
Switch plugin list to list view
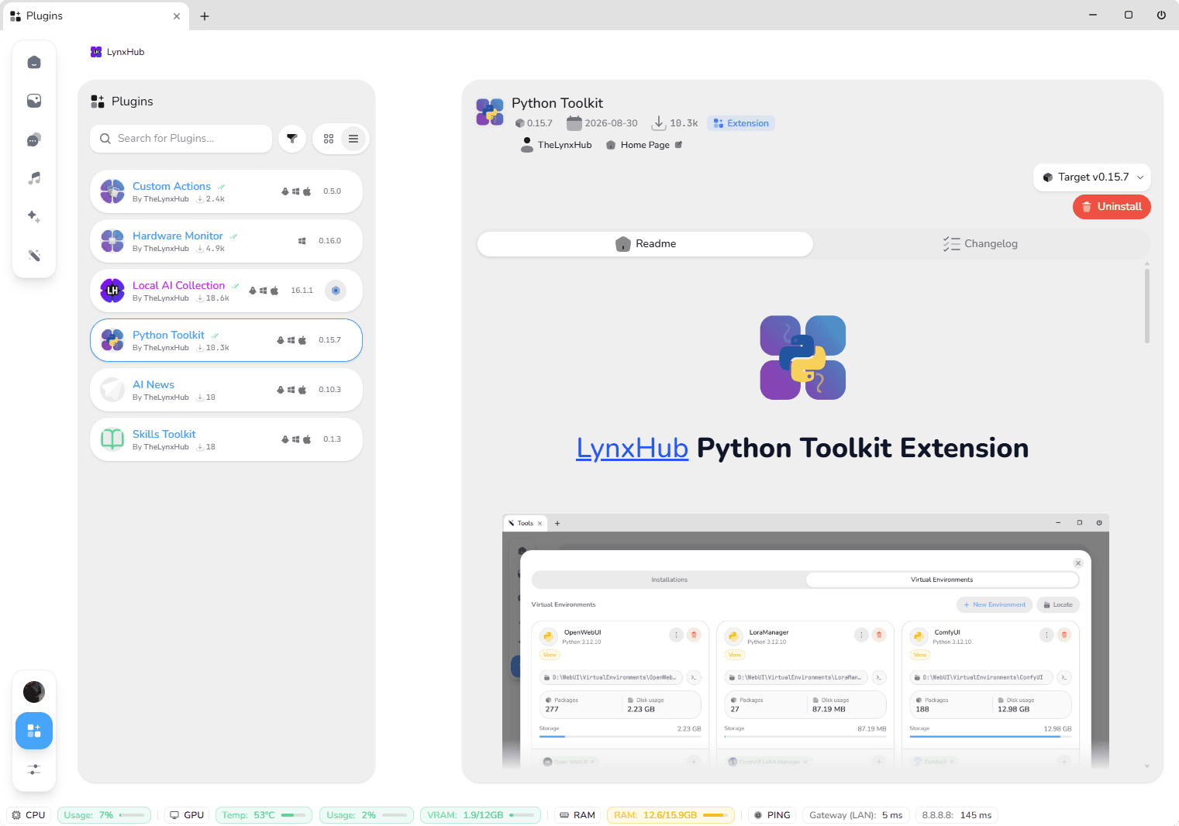[353, 139]
